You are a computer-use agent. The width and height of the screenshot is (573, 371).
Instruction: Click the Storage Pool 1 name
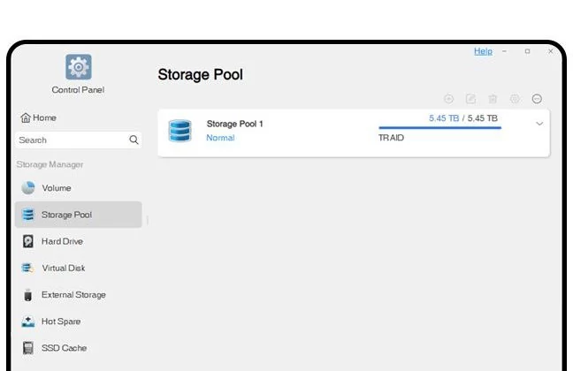pos(234,124)
